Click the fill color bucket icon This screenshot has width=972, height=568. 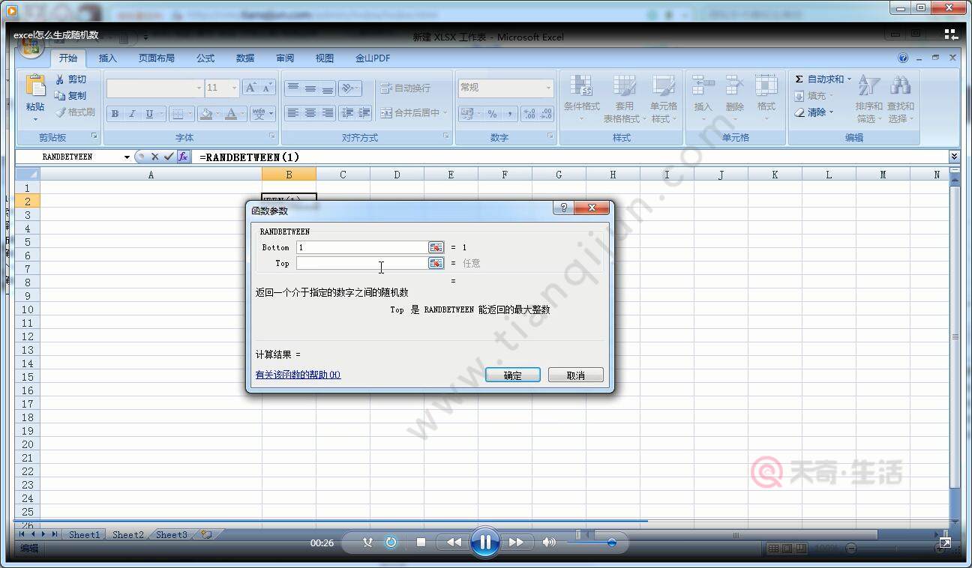[x=205, y=114]
